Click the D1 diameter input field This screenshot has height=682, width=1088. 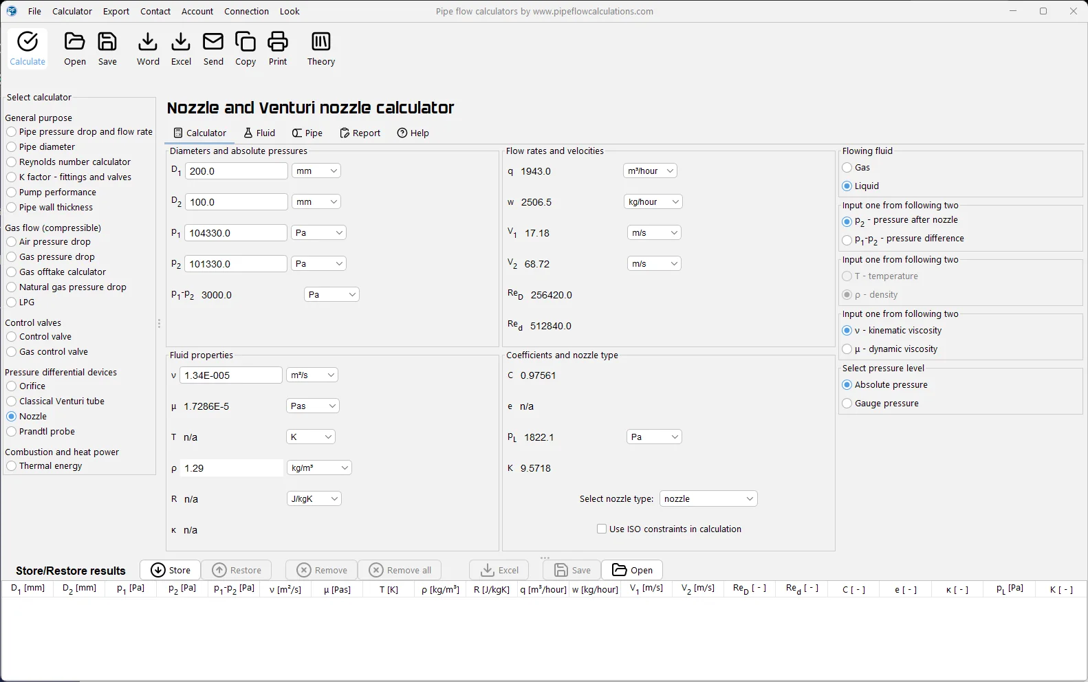coord(236,170)
